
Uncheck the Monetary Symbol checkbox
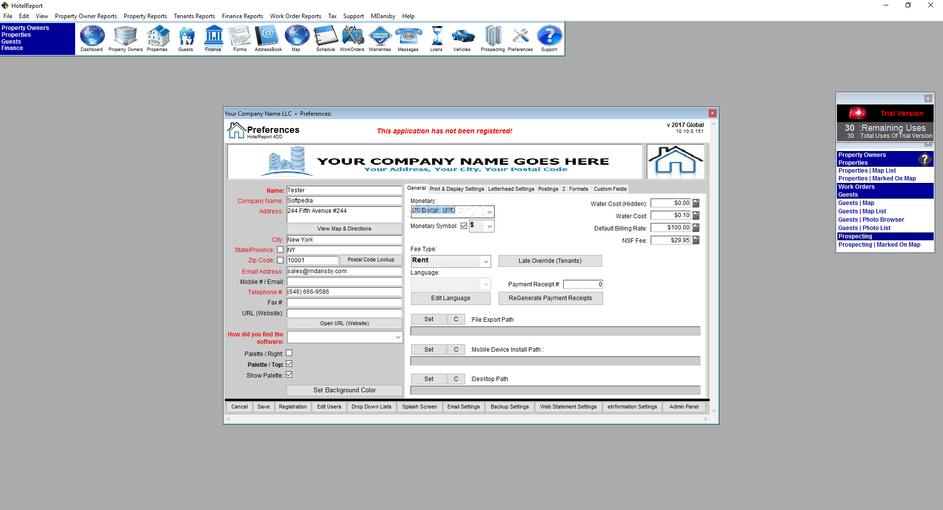[x=464, y=226]
